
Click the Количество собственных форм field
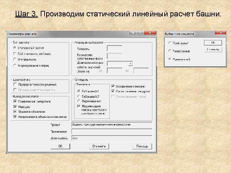tap(115, 56)
